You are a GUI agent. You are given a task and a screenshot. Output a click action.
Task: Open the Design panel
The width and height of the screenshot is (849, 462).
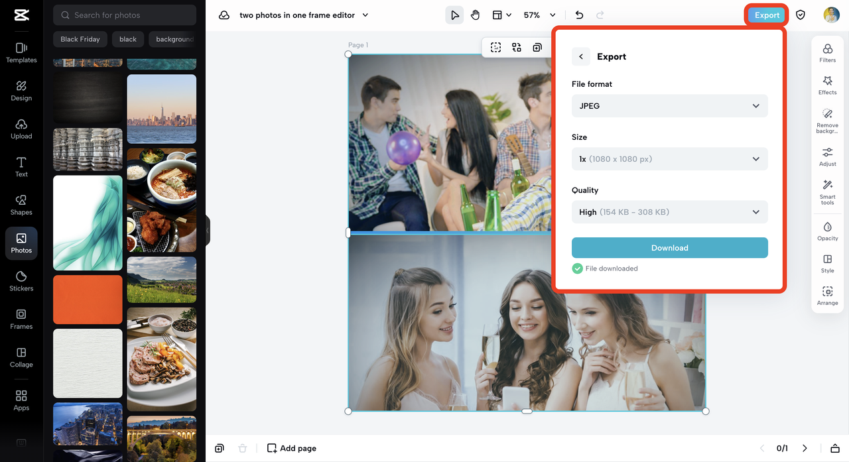tap(21, 91)
